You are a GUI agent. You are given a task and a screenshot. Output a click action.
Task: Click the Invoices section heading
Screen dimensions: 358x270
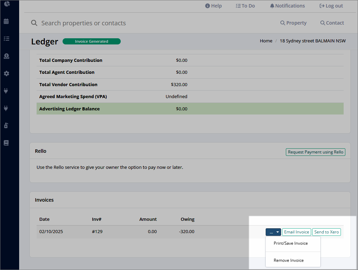coord(44,200)
